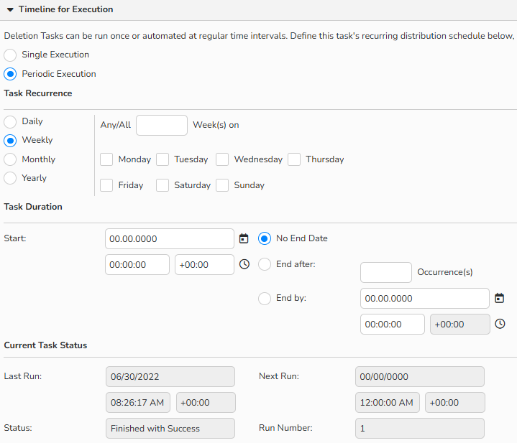The height and width of the screenshot is (443, 517).
Task: Choose Weekly recurrence
Action: (x=10, y=141)
